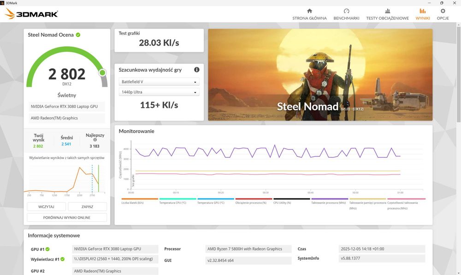Click info icon under Najlepszy score
The width and height of the screenshot is (461, 275).
click(x=95, y=140)
